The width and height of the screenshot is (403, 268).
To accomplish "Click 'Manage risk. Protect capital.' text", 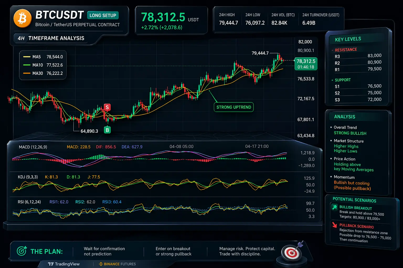I will pyautogui.click(x=247, y=249).
